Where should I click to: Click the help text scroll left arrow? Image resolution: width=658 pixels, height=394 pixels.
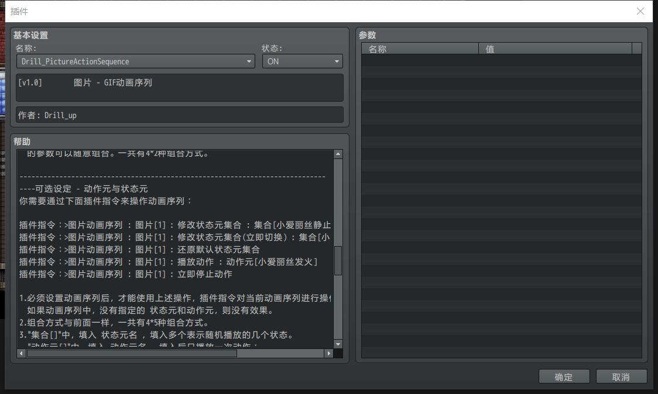click(22, 353)
